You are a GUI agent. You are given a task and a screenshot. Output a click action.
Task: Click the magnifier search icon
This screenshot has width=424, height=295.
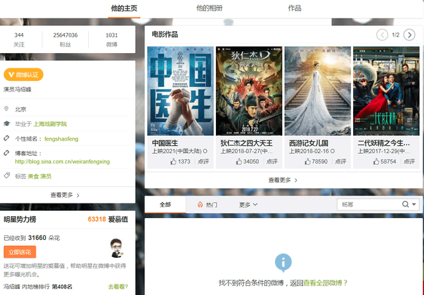coord(405,204)
